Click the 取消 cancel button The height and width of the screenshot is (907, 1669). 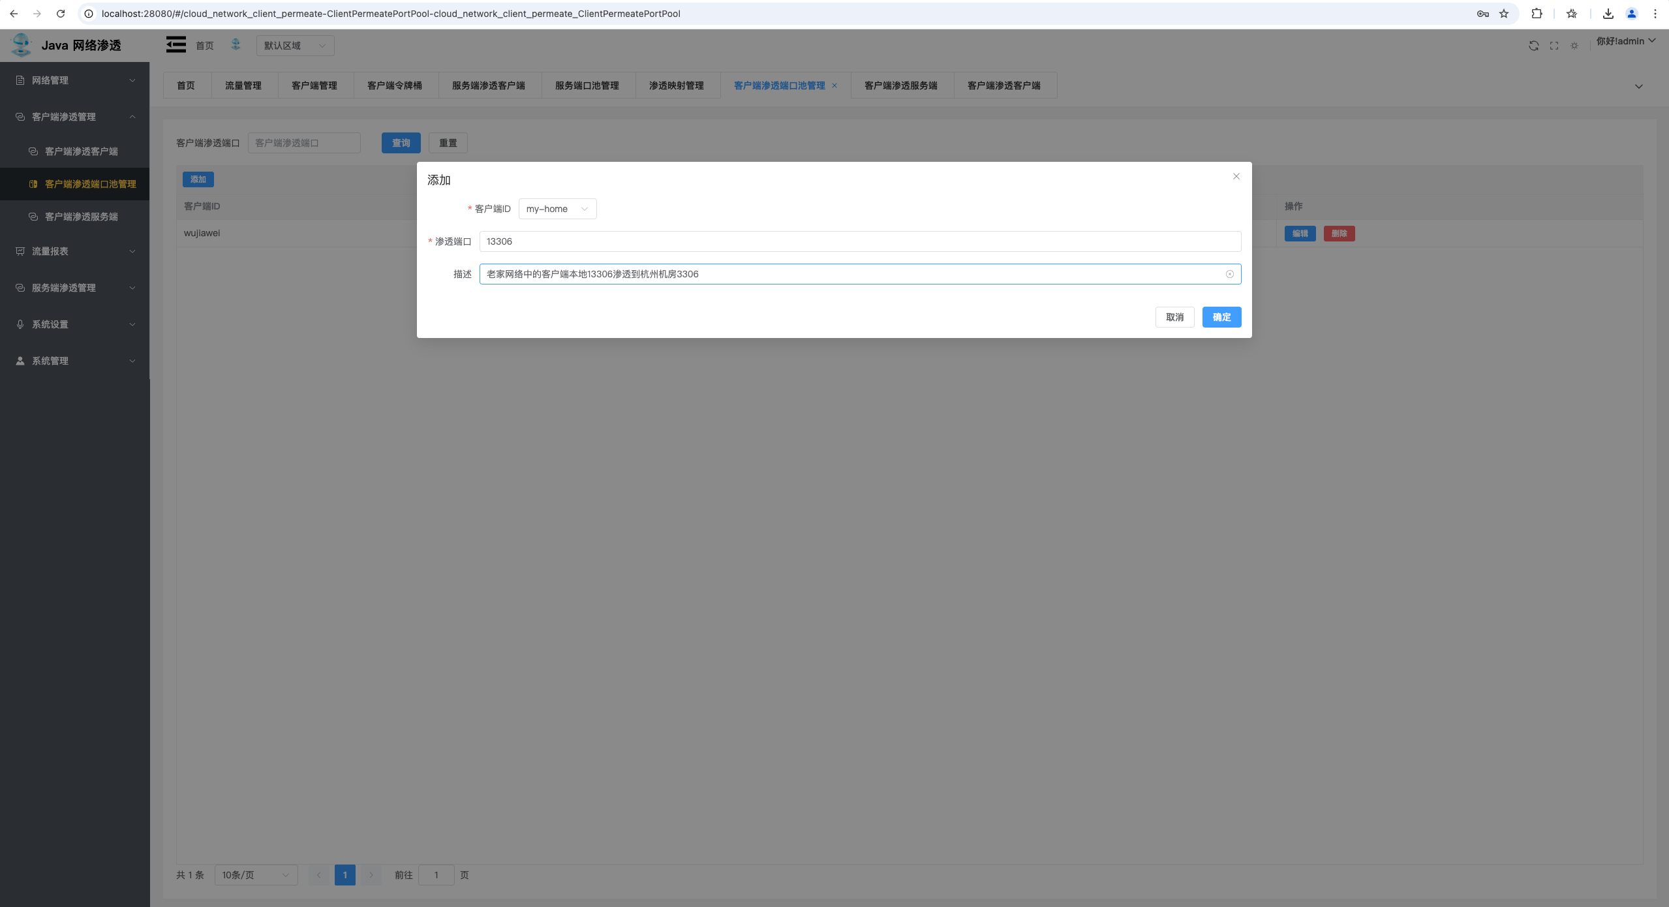[1174, 317]
